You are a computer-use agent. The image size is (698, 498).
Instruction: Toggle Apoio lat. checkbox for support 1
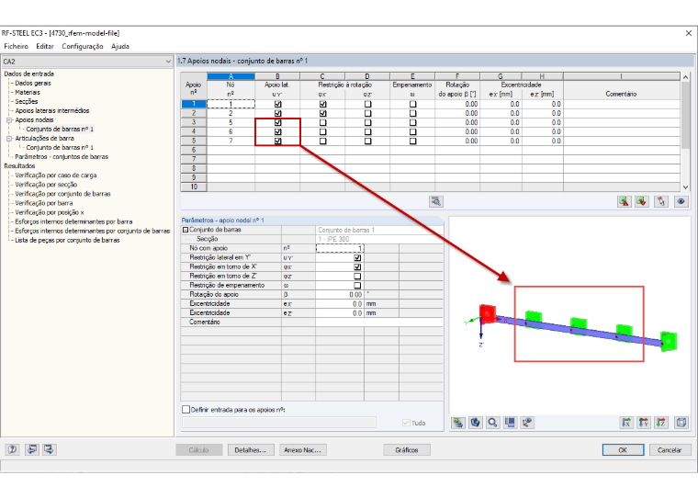[277, 104]
